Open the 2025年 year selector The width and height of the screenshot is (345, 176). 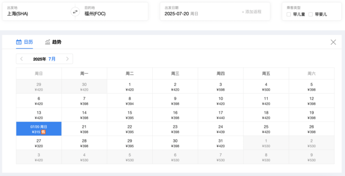pyautogui.click(x=40, y=59)
